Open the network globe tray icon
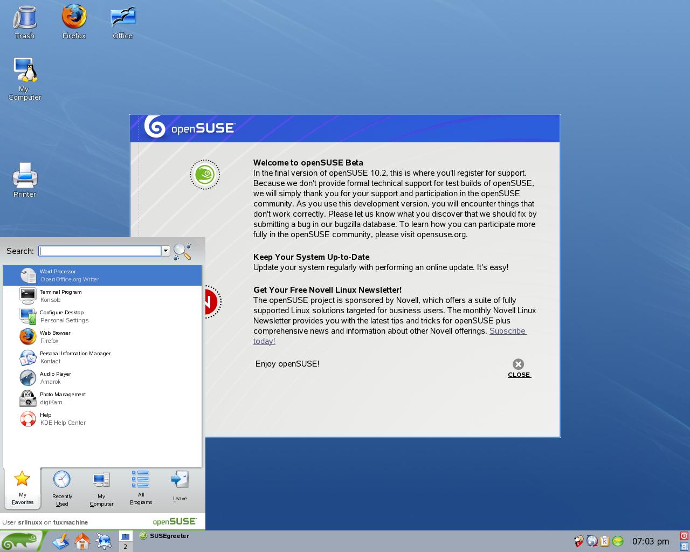690x552 pixels. pos(592,541)
